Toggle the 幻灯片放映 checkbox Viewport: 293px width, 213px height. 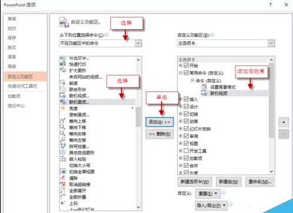(186, 129)
